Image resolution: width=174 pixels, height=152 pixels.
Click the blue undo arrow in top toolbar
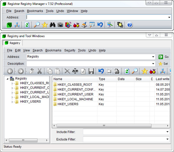point(100,25)
